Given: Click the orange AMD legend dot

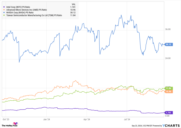Looking at the screenshot, I should pos(4,10).
